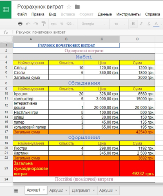This screenshot has width=163, height=196.
Task: Open Аркуш2 tab dropdown arrow
Action: coord(66,190)
